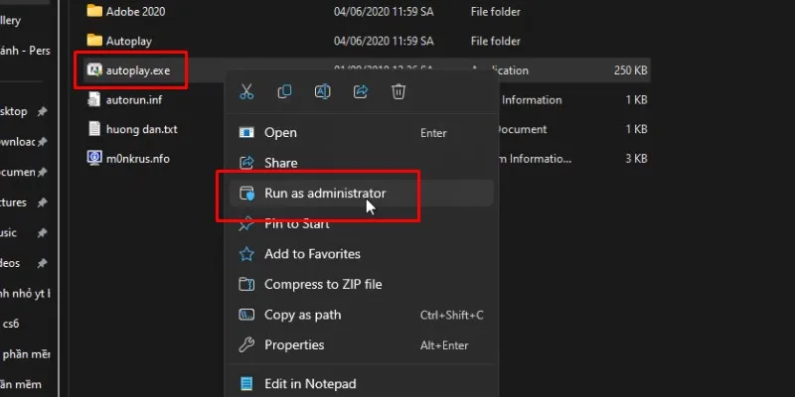Click the Autoplay folder icon
This screenshot has height=397, width=795.
94,40
